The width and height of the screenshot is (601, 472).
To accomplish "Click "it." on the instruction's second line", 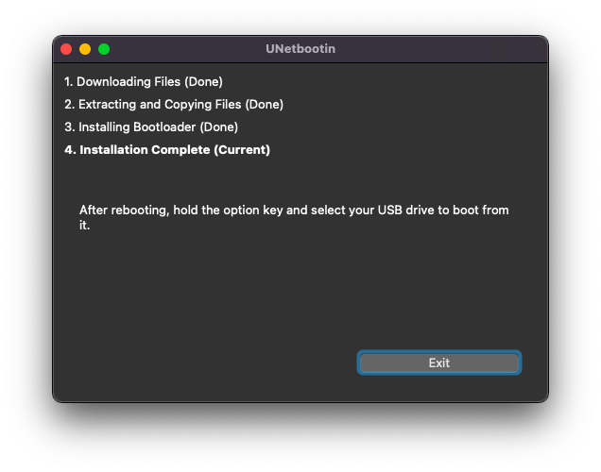I will click(x=84, y=226).
